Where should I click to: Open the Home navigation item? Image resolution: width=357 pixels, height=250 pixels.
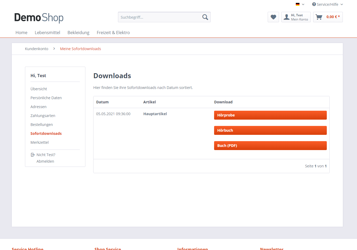(22, 33)
